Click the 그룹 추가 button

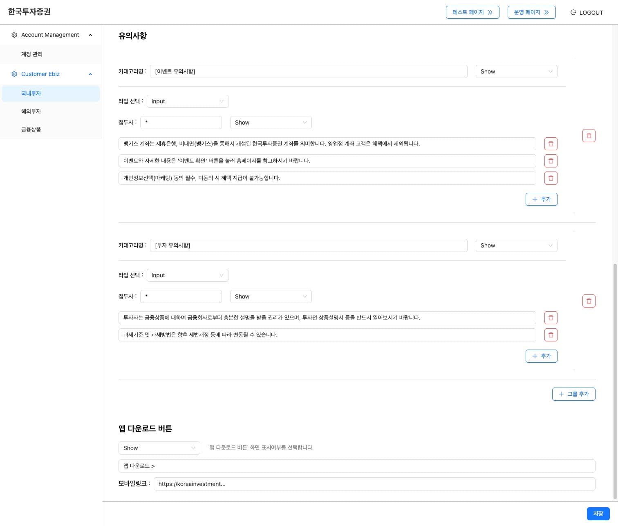click(573, 394)
